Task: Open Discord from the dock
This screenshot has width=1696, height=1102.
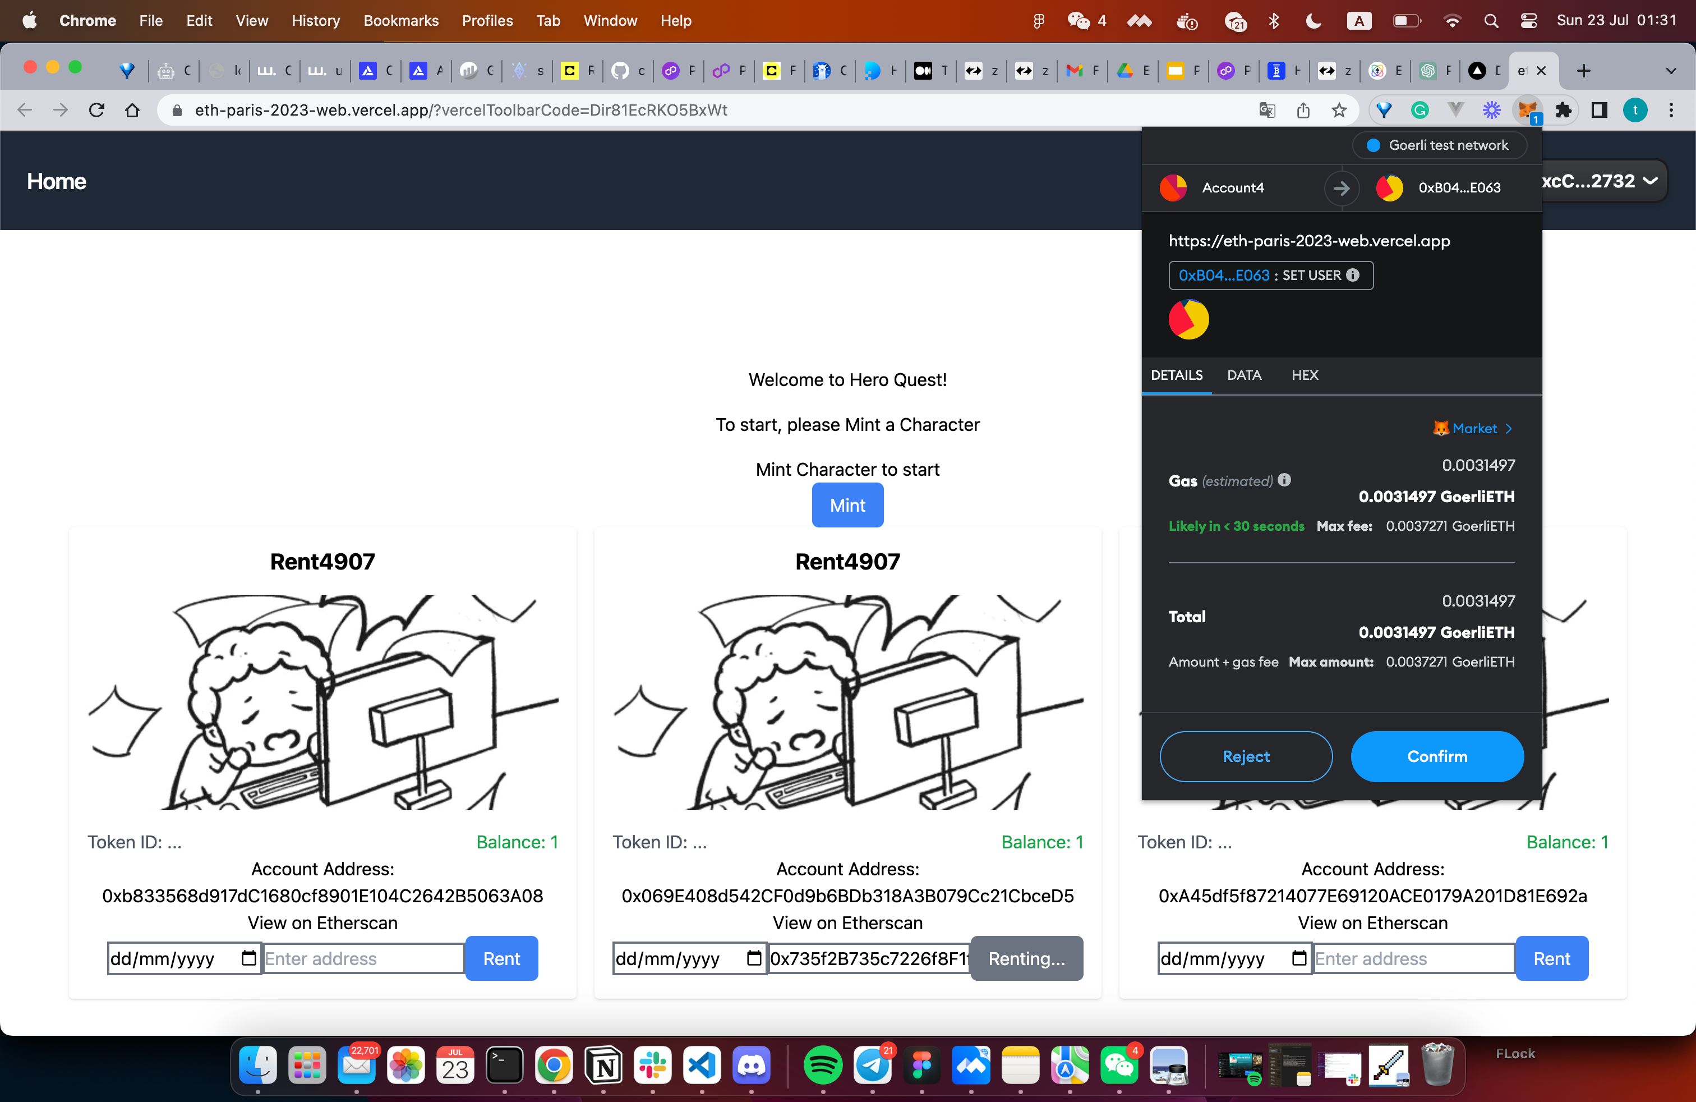Action: pos(751,1066)
